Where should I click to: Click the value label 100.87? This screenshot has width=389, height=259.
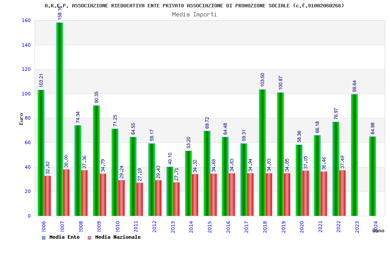[x=281, y=83]
